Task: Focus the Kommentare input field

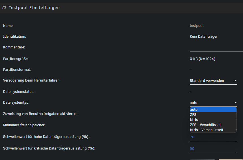Action: point(216,48)
